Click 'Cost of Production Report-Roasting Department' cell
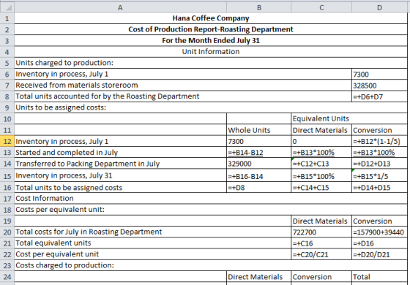This screenshot has height=285, width=410. coord(211,29)
